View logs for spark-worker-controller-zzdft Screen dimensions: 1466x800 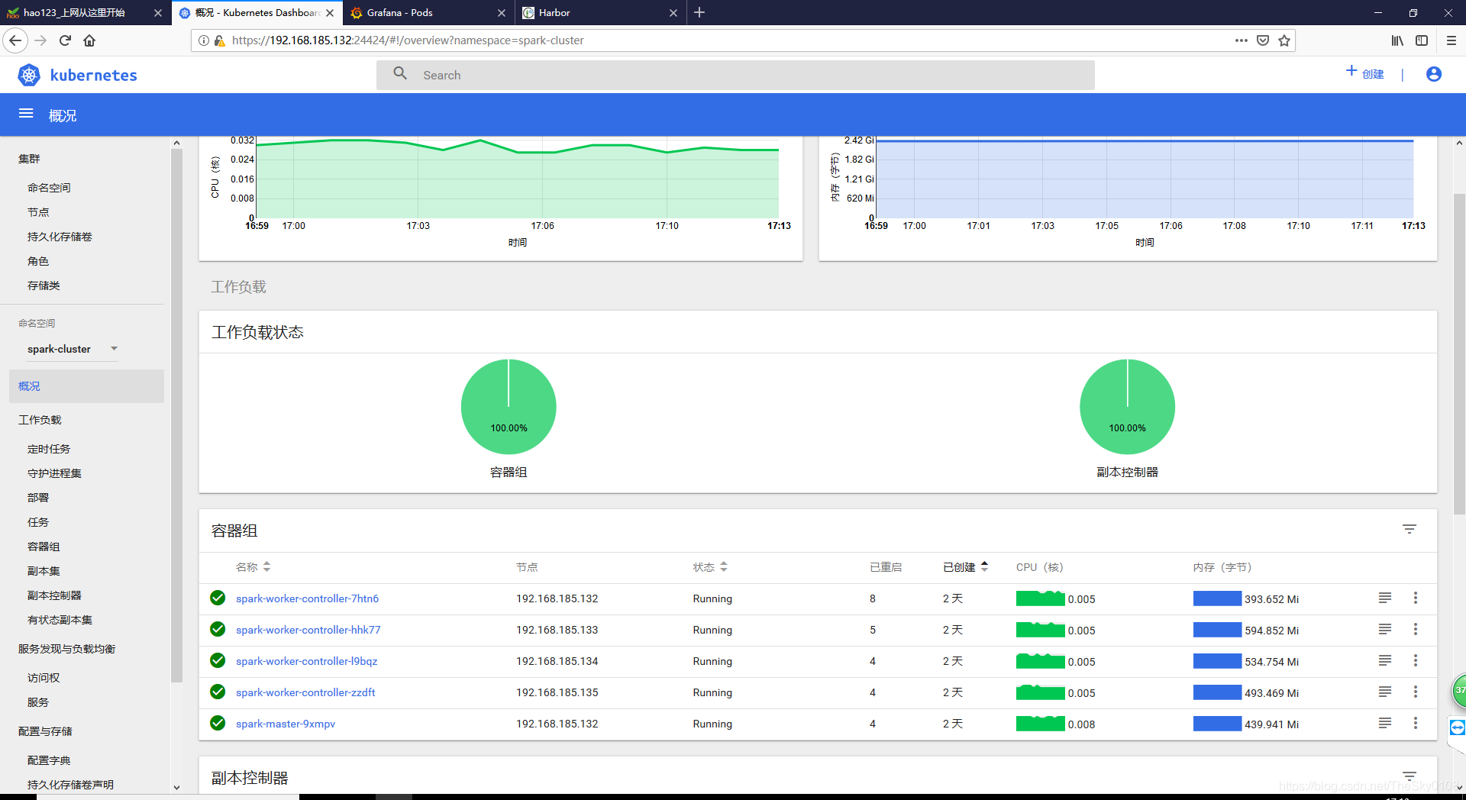tap(1385, 692)
